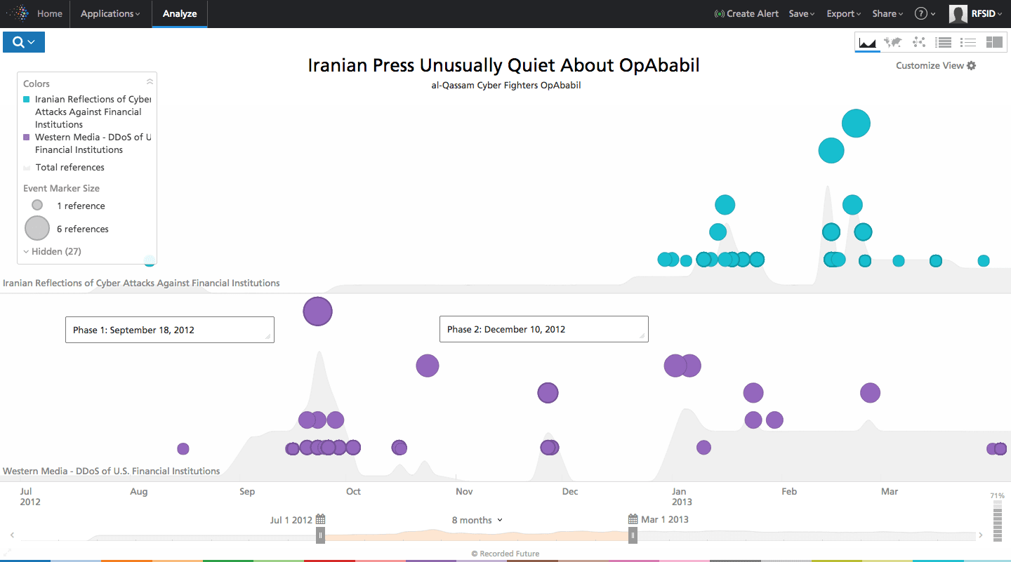Open the Mar 1 2013 end date calendar
Viewport: 1011px width, 562px height.
pyautogui.click(x=633, y=519)
